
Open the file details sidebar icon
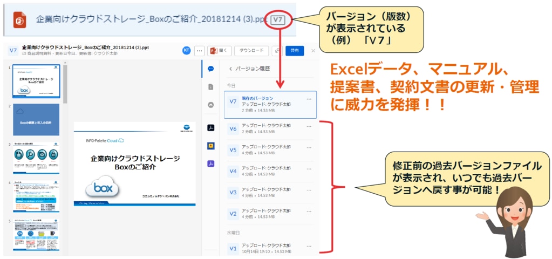coord(211,87)
